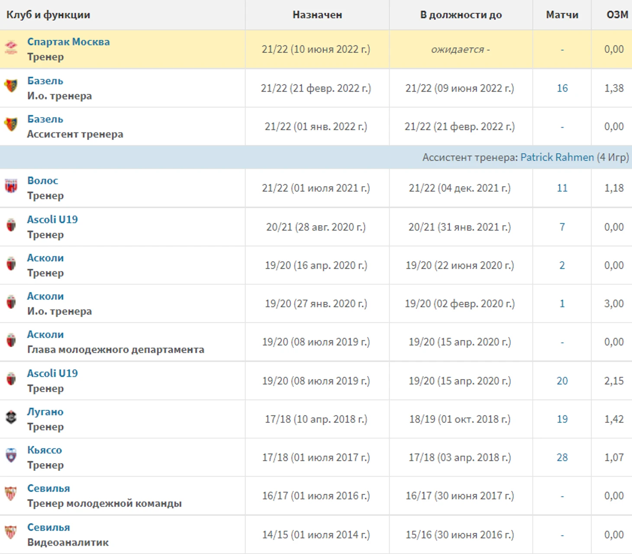Click Basel crest in assistant coach row
Viewport: 632px width, 554px height.
coord(11,124)
